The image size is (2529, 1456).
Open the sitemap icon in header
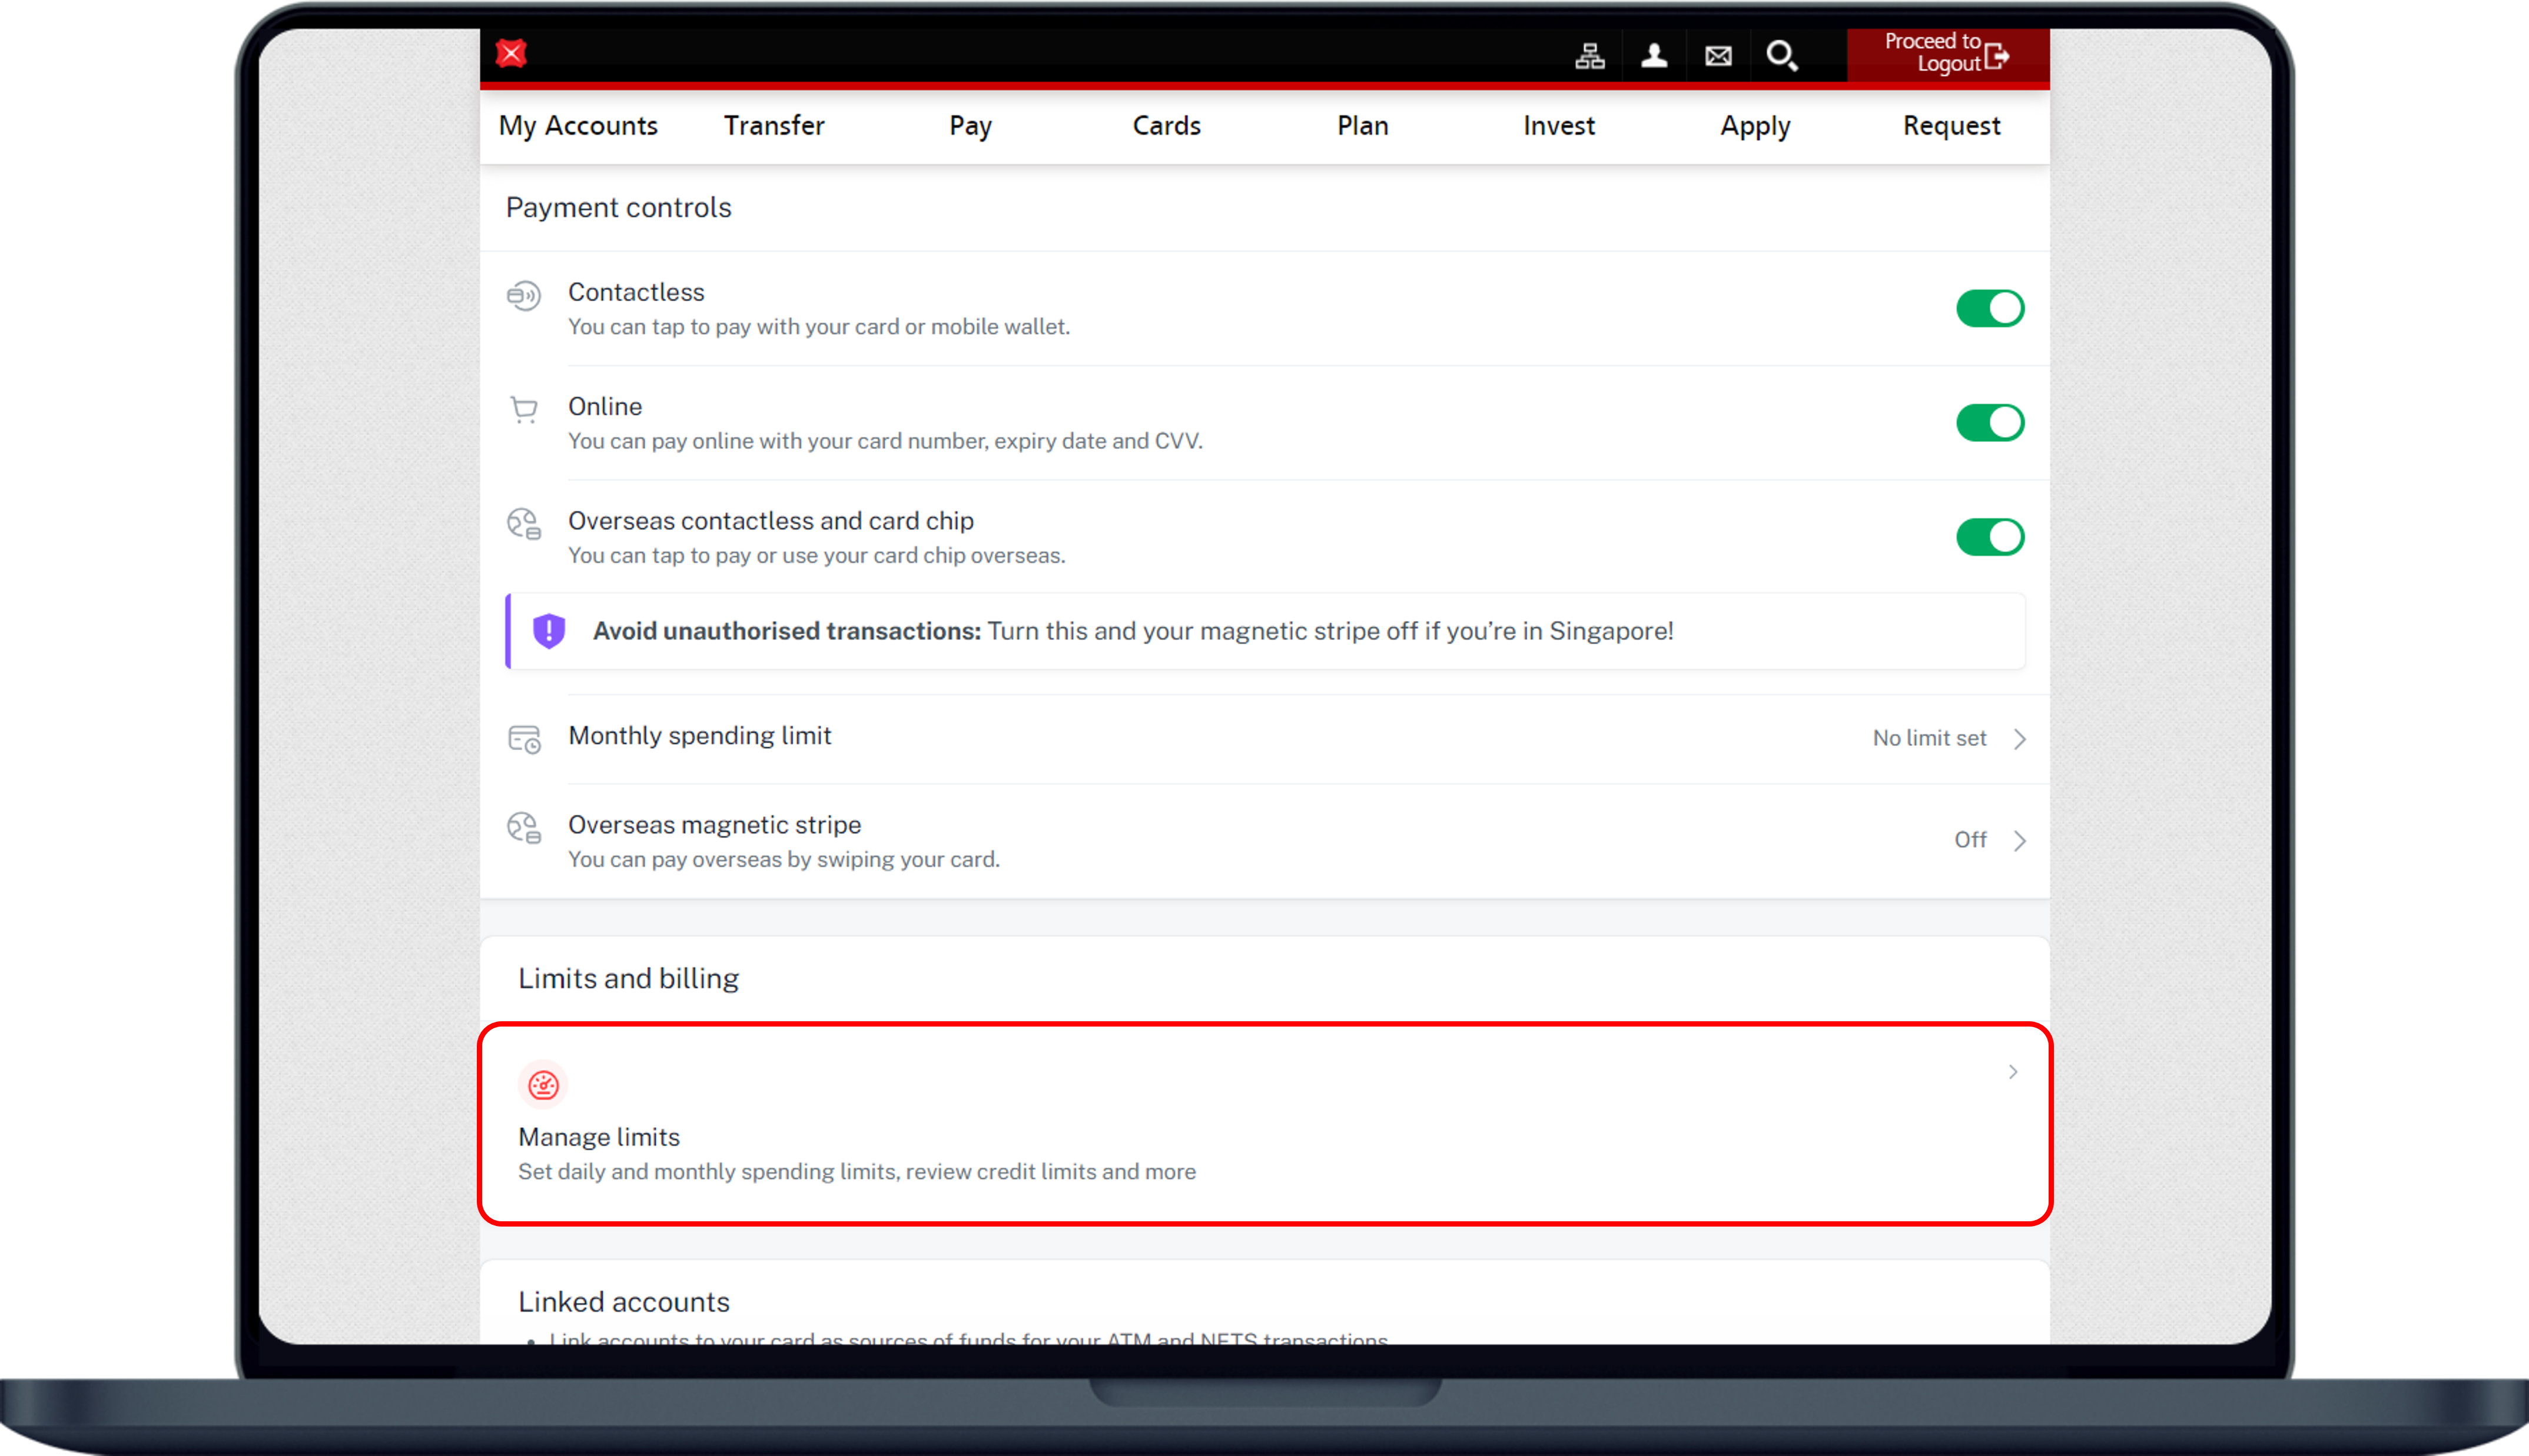pos(1589,56)
